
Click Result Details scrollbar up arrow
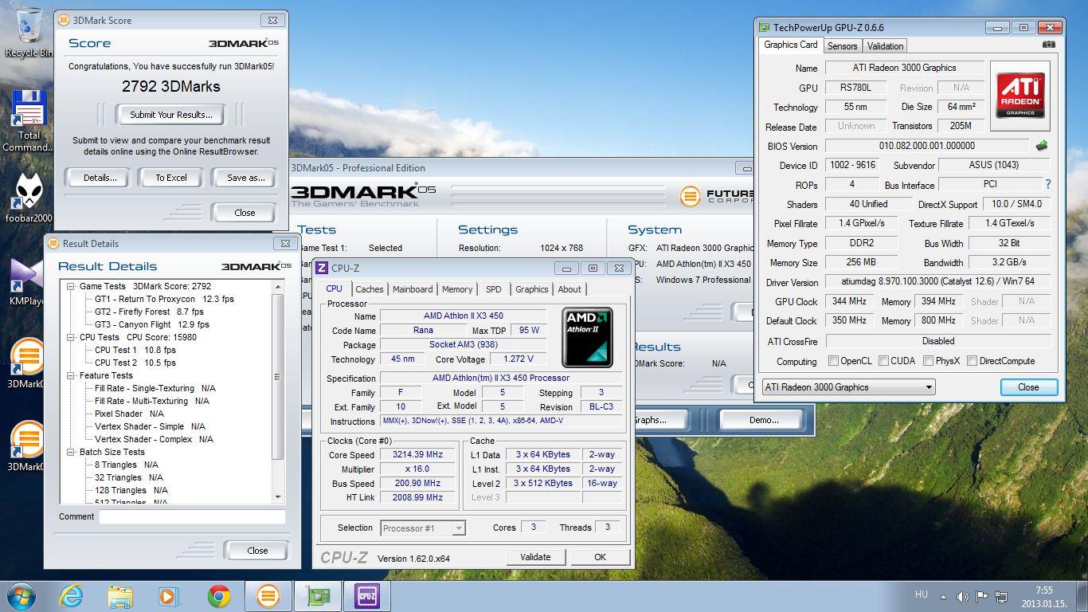point(278,286)
